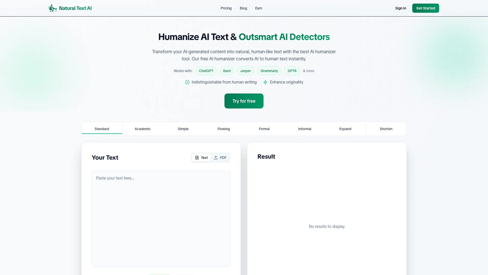Choose the Flowing tab
The width and height of the screenshot is (488, 275).
click(224, 129)
